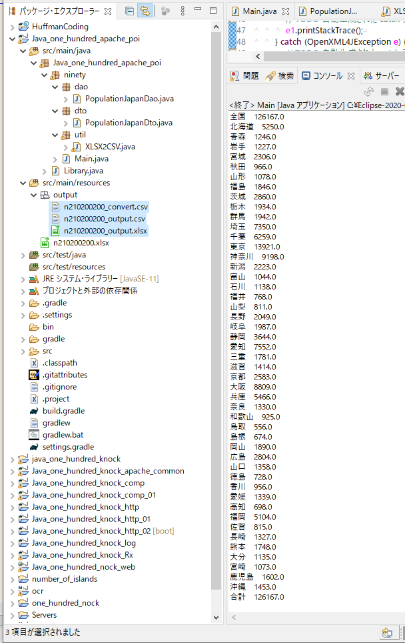Collapse the dao package
Viewport: 405px width, 643px height.
(x=55, y=87)
